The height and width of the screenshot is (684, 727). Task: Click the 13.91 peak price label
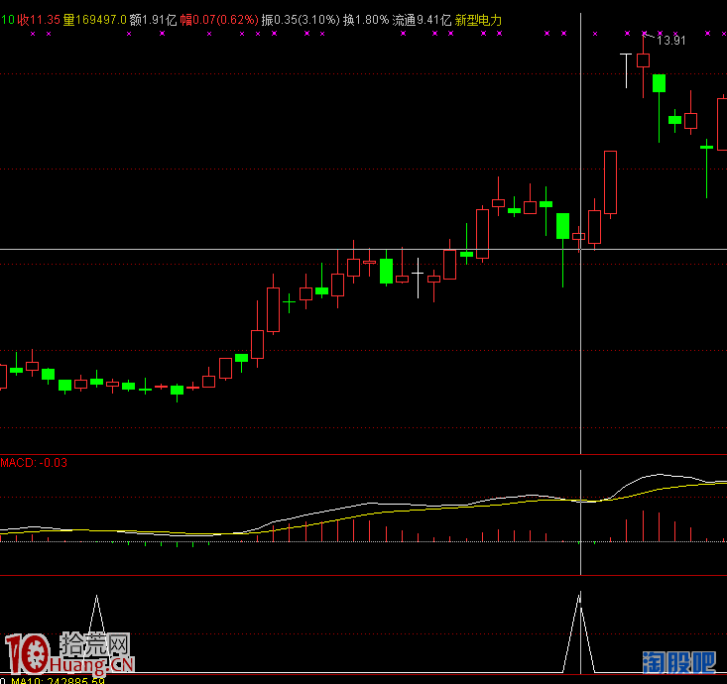coord(670,41)
